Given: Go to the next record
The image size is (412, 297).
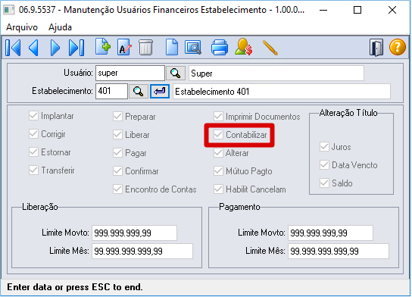Looking at the screenshot, I should [55, 48].
